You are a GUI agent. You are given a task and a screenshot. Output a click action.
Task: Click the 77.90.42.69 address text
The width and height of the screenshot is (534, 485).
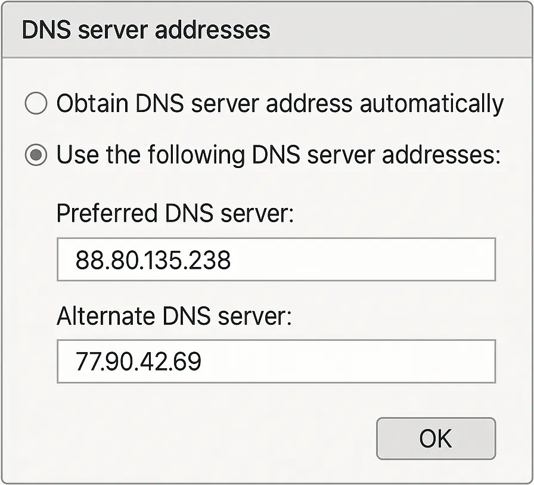[x=138, y=362]
